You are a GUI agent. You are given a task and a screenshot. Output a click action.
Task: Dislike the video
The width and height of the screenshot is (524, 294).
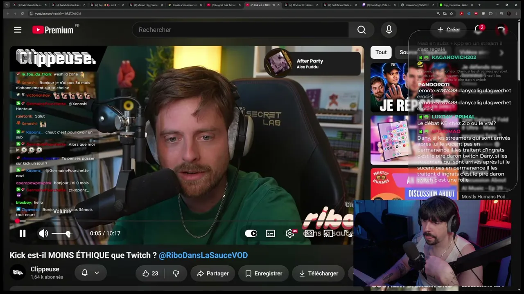(176, 274)
